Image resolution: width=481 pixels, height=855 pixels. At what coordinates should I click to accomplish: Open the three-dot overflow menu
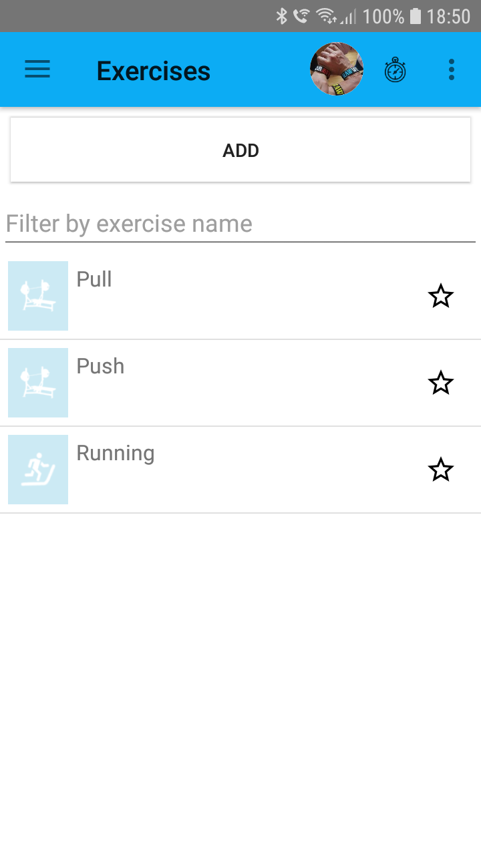[x=452, y=69]
